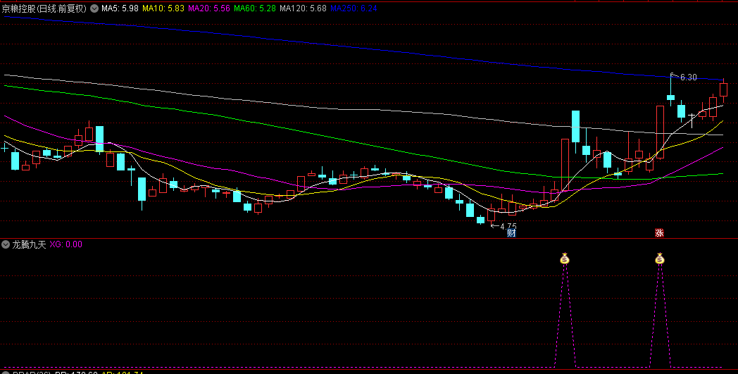Open the dropdown arrow beside 龙腾九天
The width and height of the screenshot is (738, 374).
coord(6,244)
